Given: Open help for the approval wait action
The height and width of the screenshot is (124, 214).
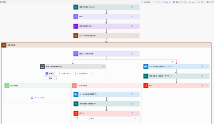Looking at the screenshot, I should pyautogui.click(x=132, y=54).
